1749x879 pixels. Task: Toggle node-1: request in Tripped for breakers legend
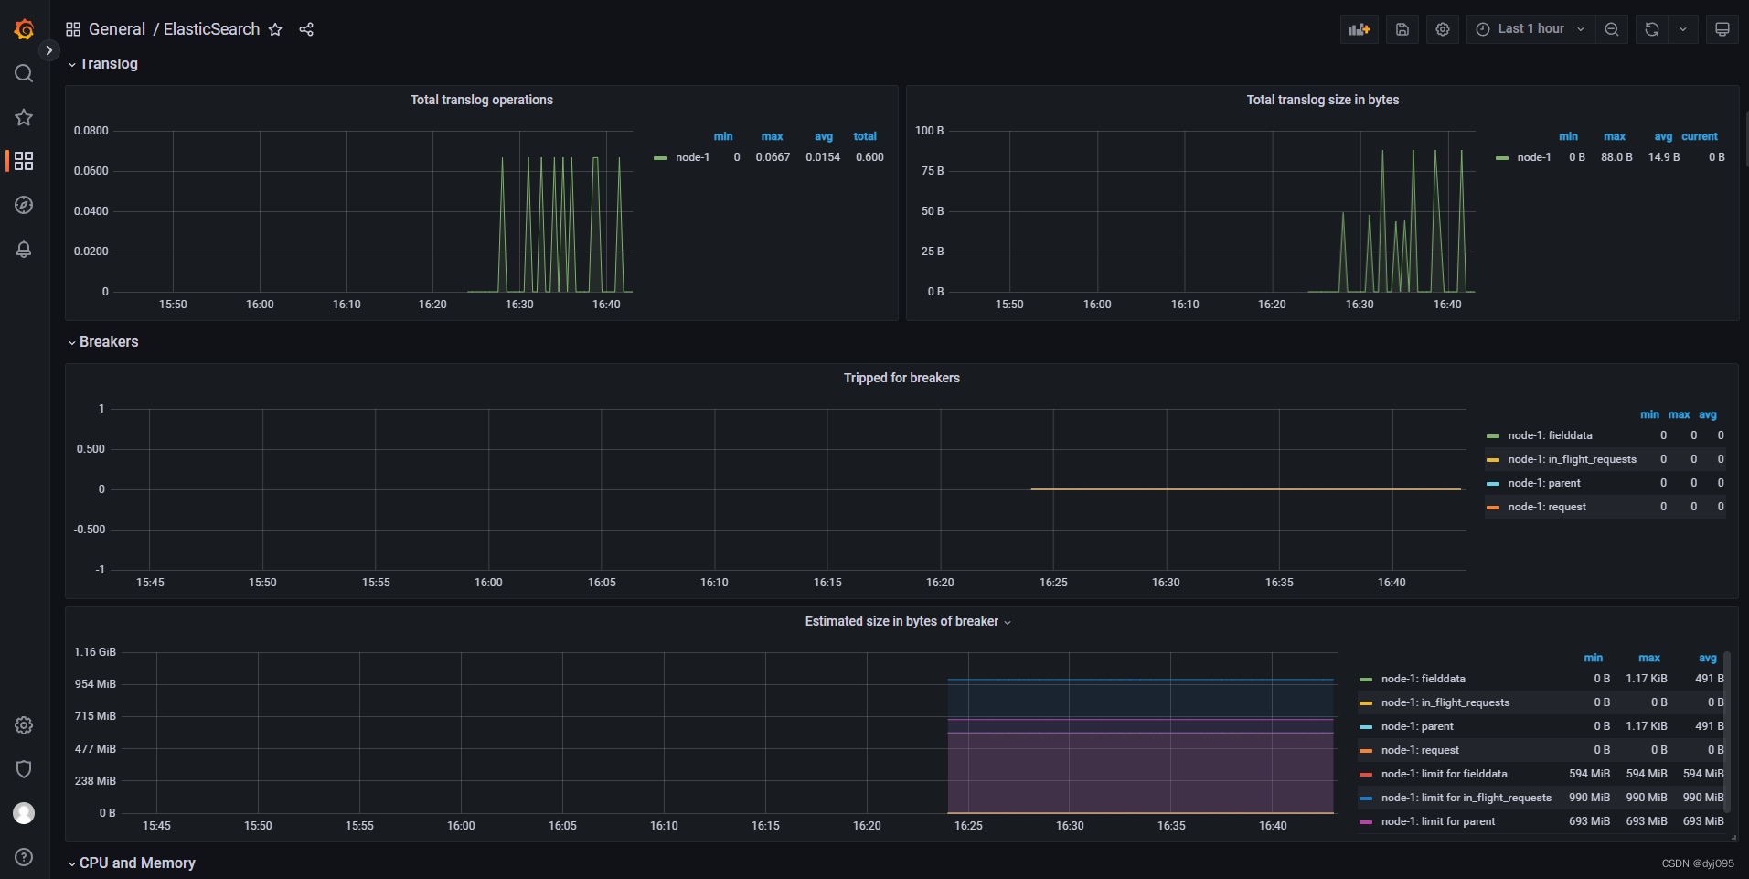click(1547, 507)
